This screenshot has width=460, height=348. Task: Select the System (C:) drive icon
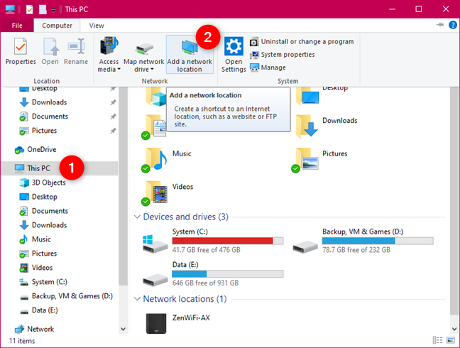tap(155, 244)
